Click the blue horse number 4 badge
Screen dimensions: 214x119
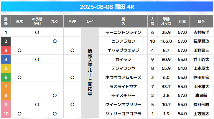click(x=6, y=59)
